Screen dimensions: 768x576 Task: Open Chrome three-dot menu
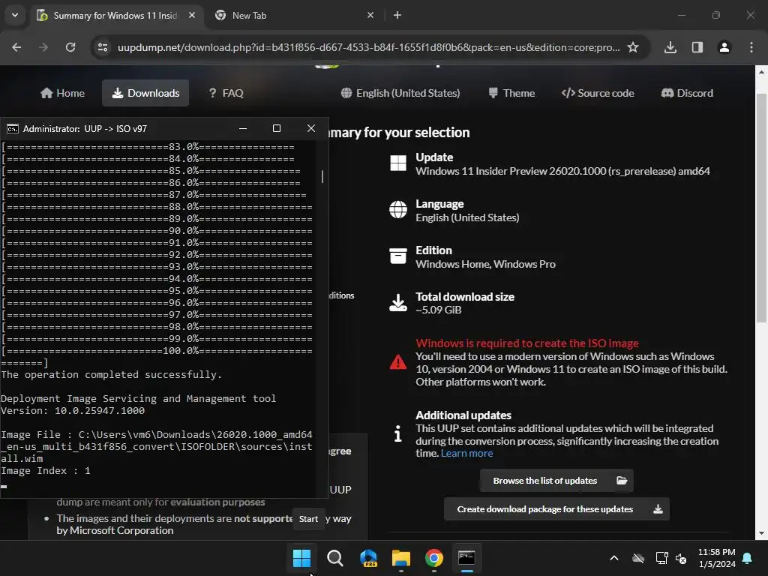[751, 47]
